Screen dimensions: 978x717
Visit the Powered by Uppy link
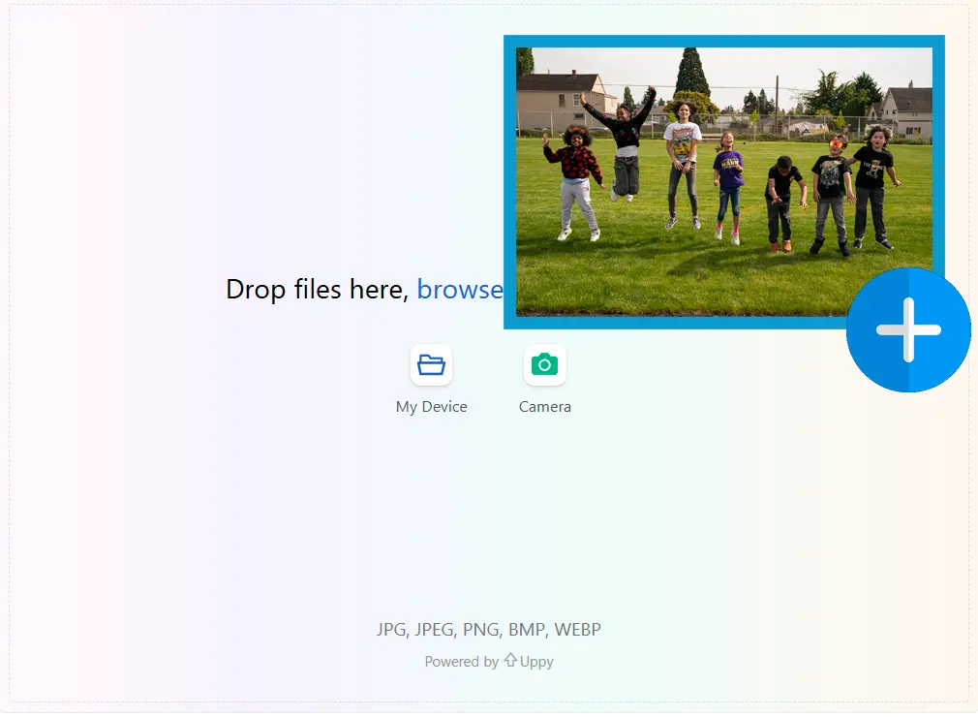489,661
